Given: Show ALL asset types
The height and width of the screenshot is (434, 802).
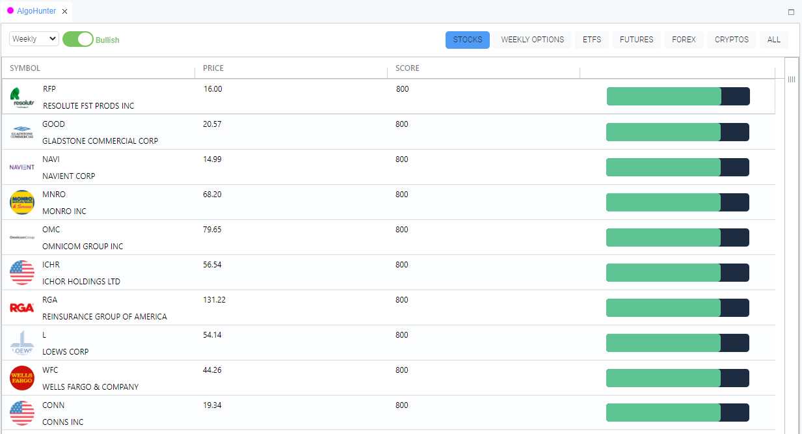Looking at the screenshot, I should (774, 40).
